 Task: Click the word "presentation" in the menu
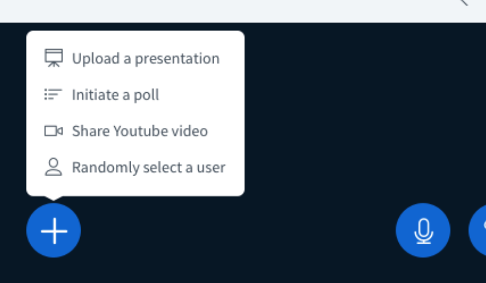click(177, 59)
